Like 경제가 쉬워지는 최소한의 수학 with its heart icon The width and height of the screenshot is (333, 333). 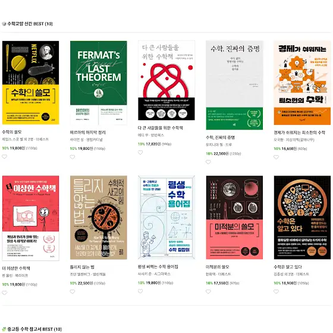[276, 157]
